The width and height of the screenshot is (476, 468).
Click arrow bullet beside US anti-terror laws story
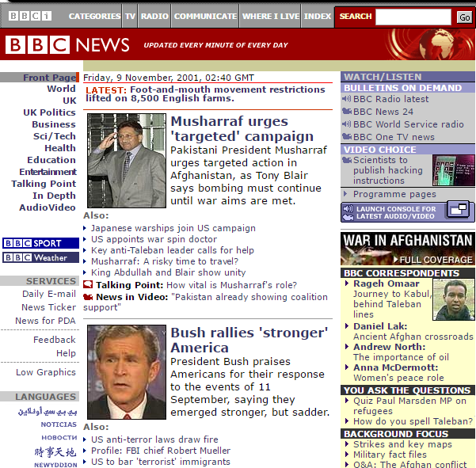[85, 439]
